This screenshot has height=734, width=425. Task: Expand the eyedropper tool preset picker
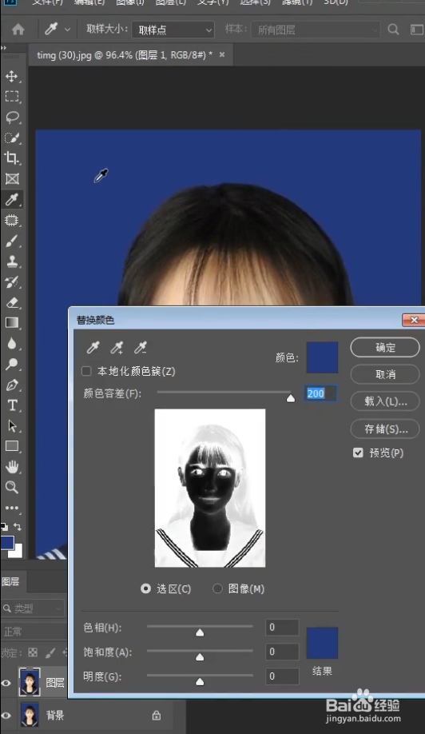pyautogui.click(x=68, y=30)
